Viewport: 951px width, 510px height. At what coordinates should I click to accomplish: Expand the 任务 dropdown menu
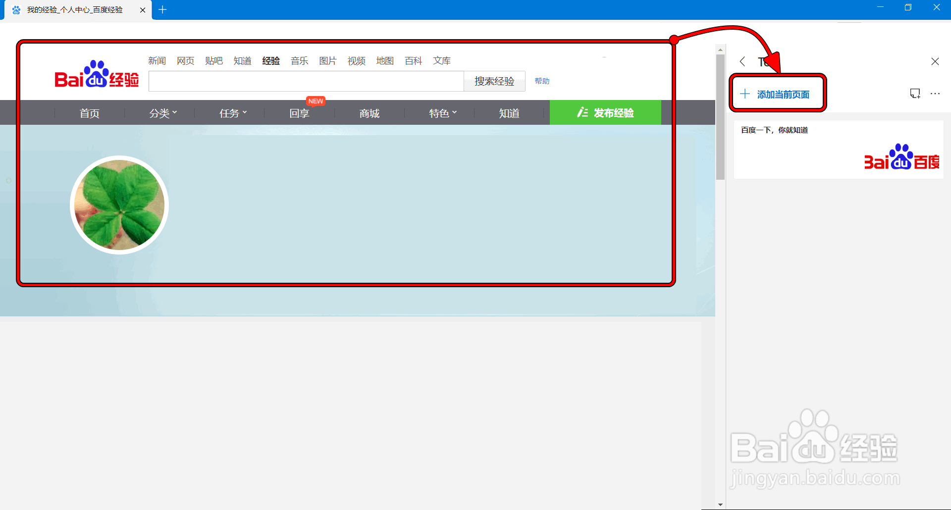click(233, 113)
